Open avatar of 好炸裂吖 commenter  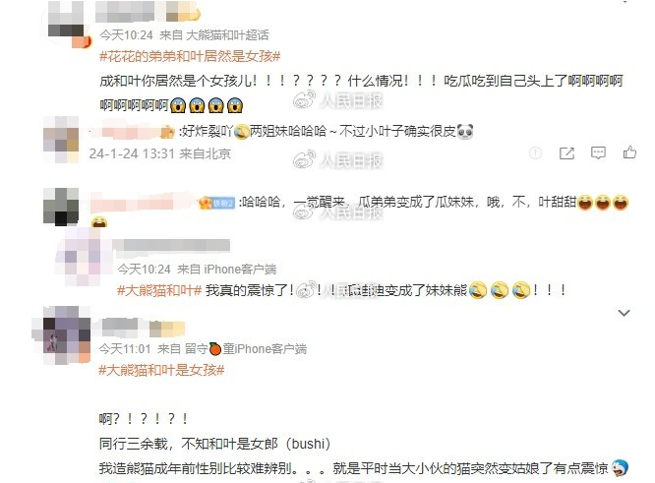click(x=61, y=139)
